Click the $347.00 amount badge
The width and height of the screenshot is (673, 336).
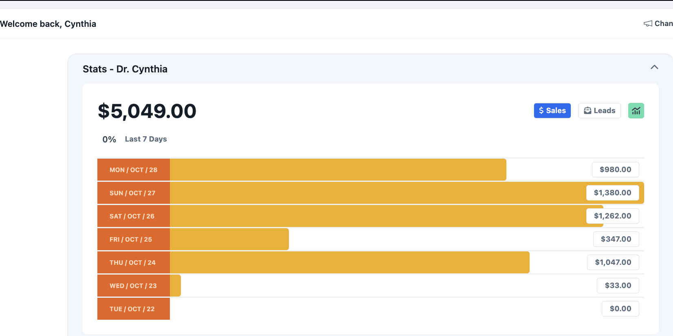click(616, 239)
